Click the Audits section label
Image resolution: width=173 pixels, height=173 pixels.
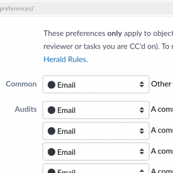pos(26,109)
